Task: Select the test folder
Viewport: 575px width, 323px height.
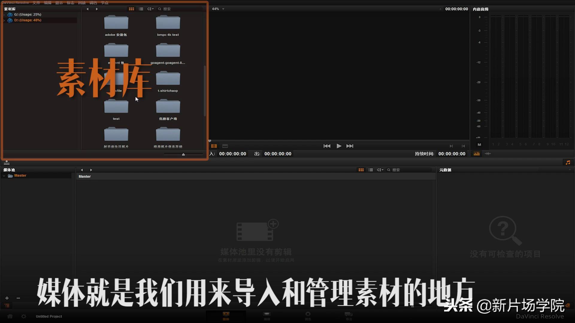Action: click(x=116, y=110)
